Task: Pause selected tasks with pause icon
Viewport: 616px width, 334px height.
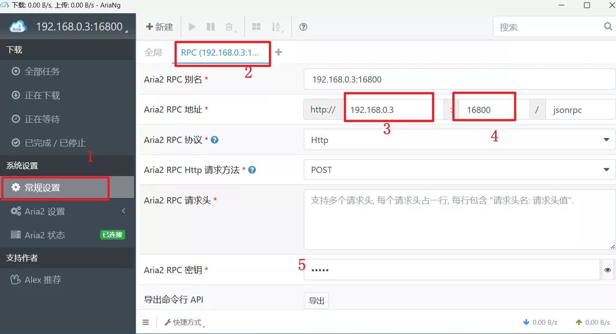Action: click(211, 27)
